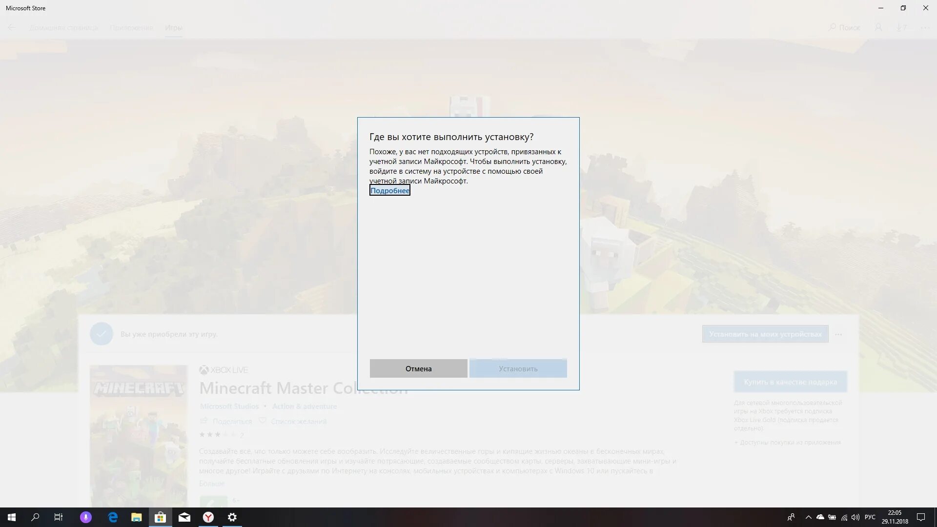
Task: Click Microsoft Store taskbar icon
Action: coord(160,517)
